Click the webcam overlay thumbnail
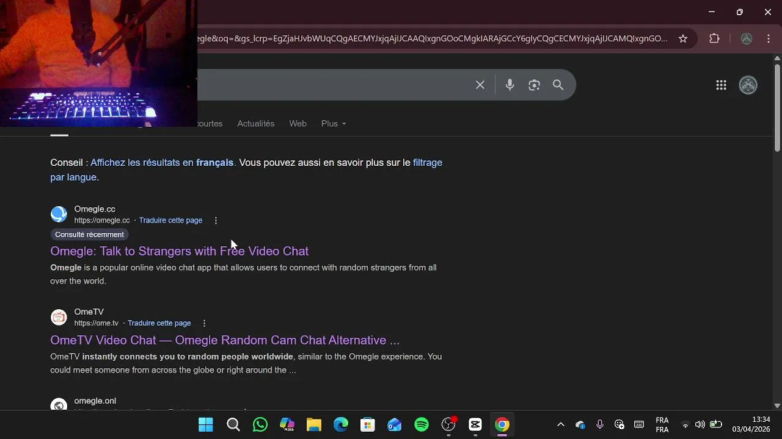The width and height of the screenshot is (782, 439). pyautogui.click(x=98, y=63)
